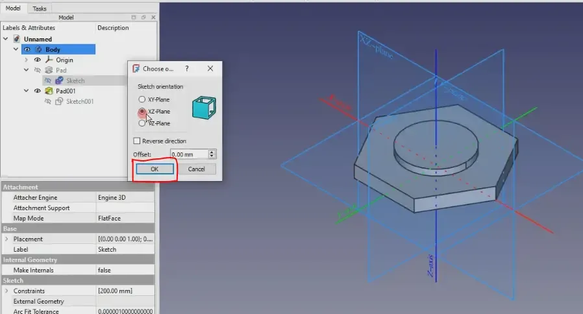Close the Choose orientation dialog

coord(210,69)
